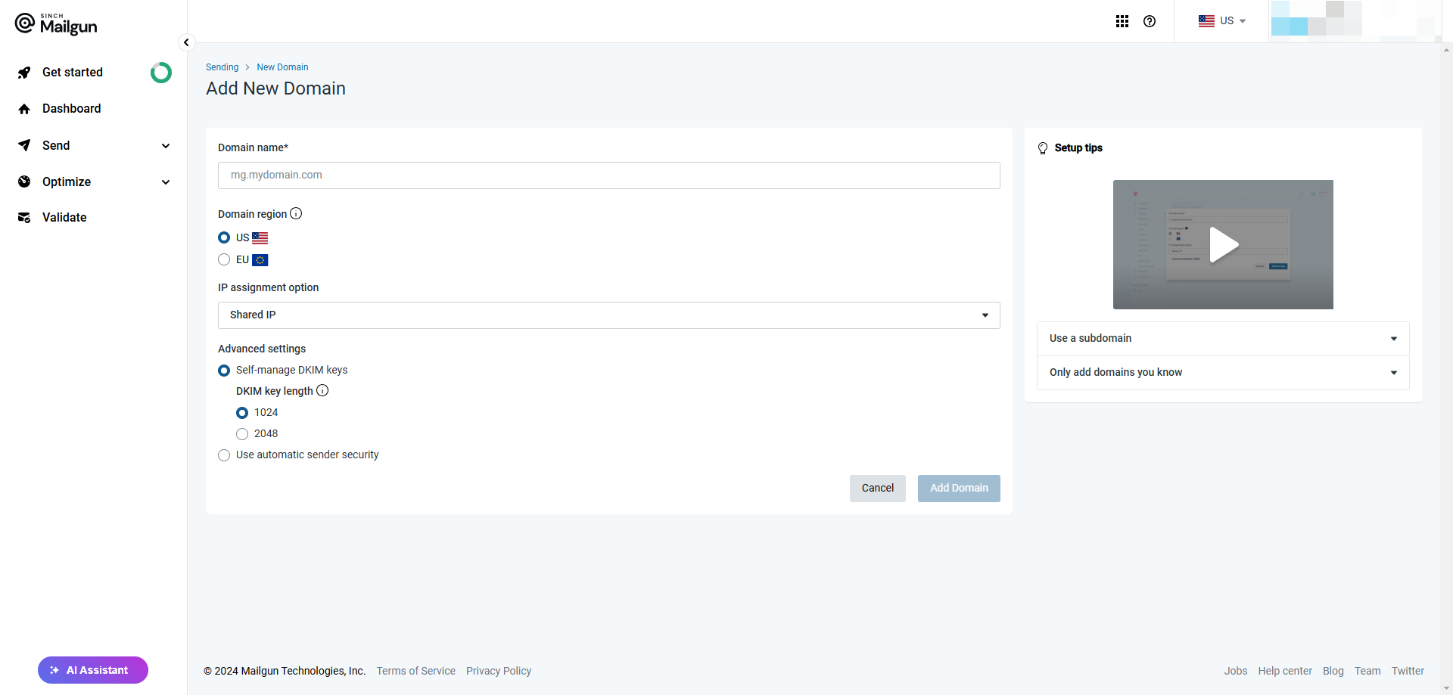Click the page scrollbar up arrow

(x=1446, y=50)
